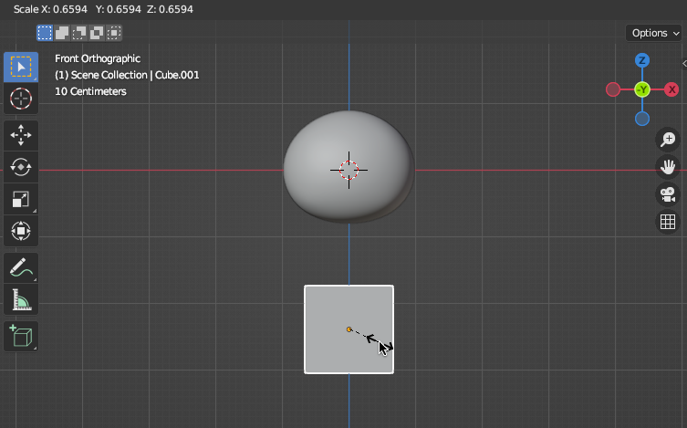Viewport: 687px width, 428px height.
Task: Click the '10 Centimeters' grid scale text
Action: coord(90,91)
